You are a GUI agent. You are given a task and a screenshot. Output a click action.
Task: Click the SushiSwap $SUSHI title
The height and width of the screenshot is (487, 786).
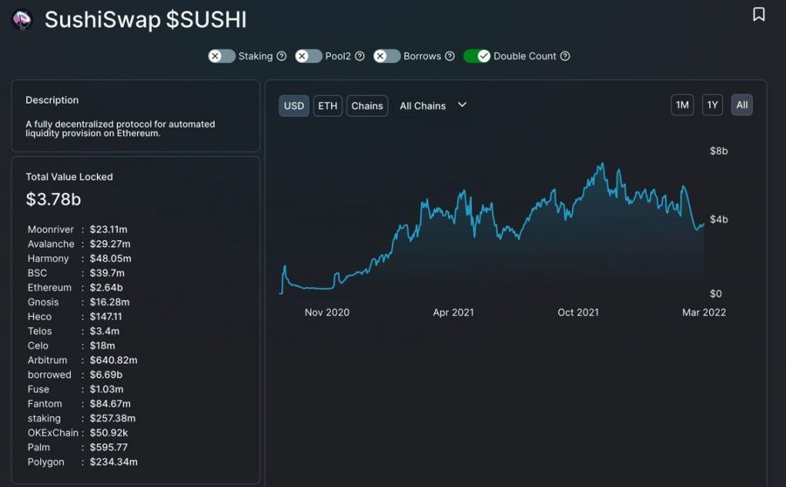coord(145,20)
